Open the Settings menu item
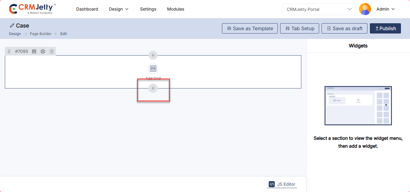Image resolution: width=410 pixels, height=192 pixels. point(148,9)
